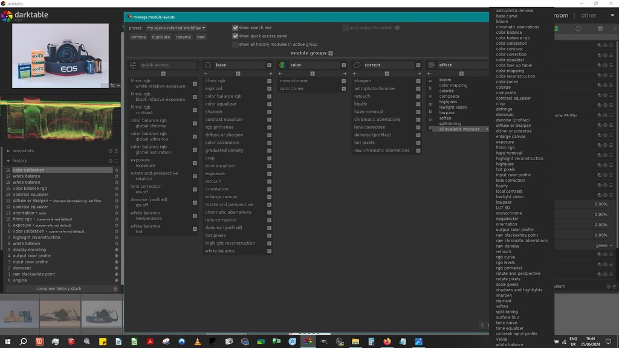Image resolution: width=619 pixels, height=348 pixels.
Task: Uncheck show search line
Action: (x=235, y=27)
